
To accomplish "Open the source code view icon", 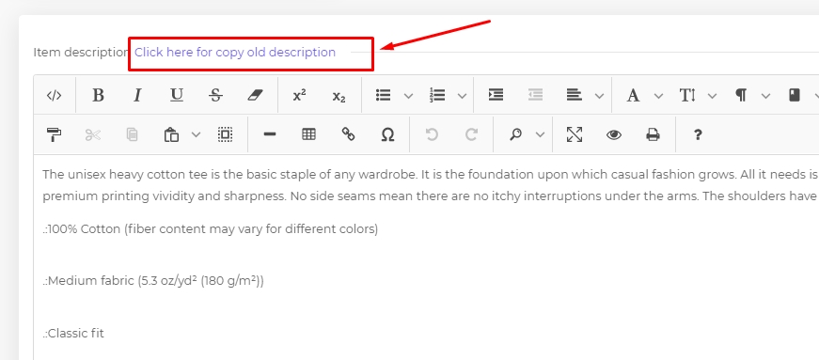I will 55,95.
